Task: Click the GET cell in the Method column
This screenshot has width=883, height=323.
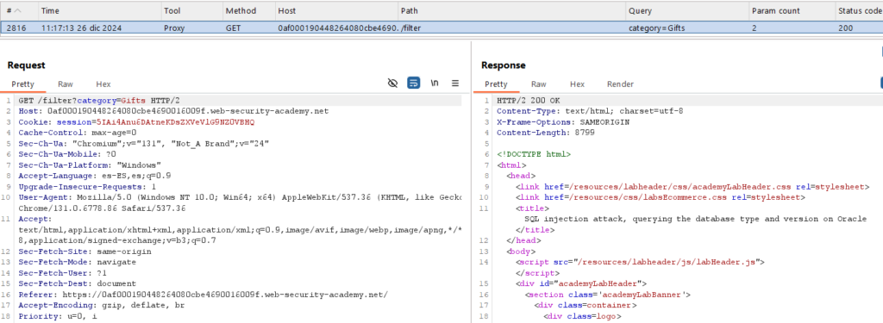Action: pyautogui.click(x=234, y=28)
